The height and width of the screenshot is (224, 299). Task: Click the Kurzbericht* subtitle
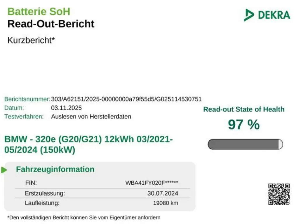(31, 40)
